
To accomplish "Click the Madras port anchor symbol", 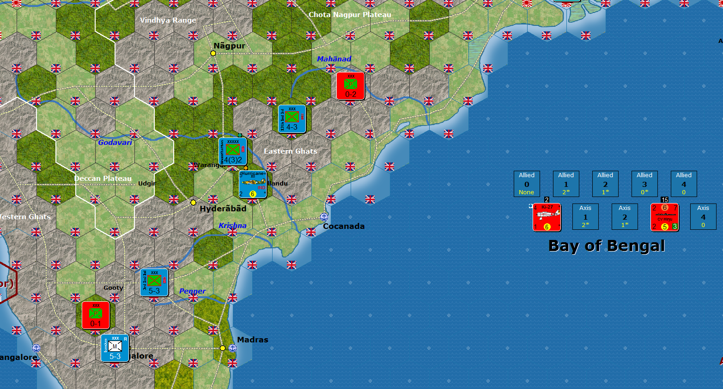I will (232, 348).
